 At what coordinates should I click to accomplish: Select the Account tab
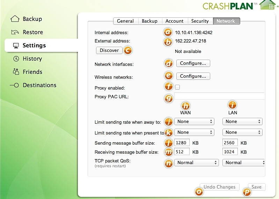[174, 21]
